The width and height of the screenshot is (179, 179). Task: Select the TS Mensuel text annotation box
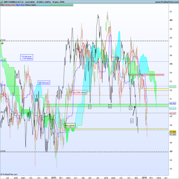tap(27, 57)
